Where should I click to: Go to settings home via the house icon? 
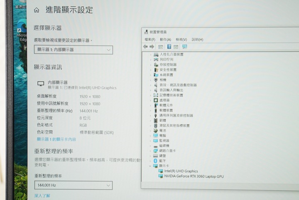pos(37,10)
